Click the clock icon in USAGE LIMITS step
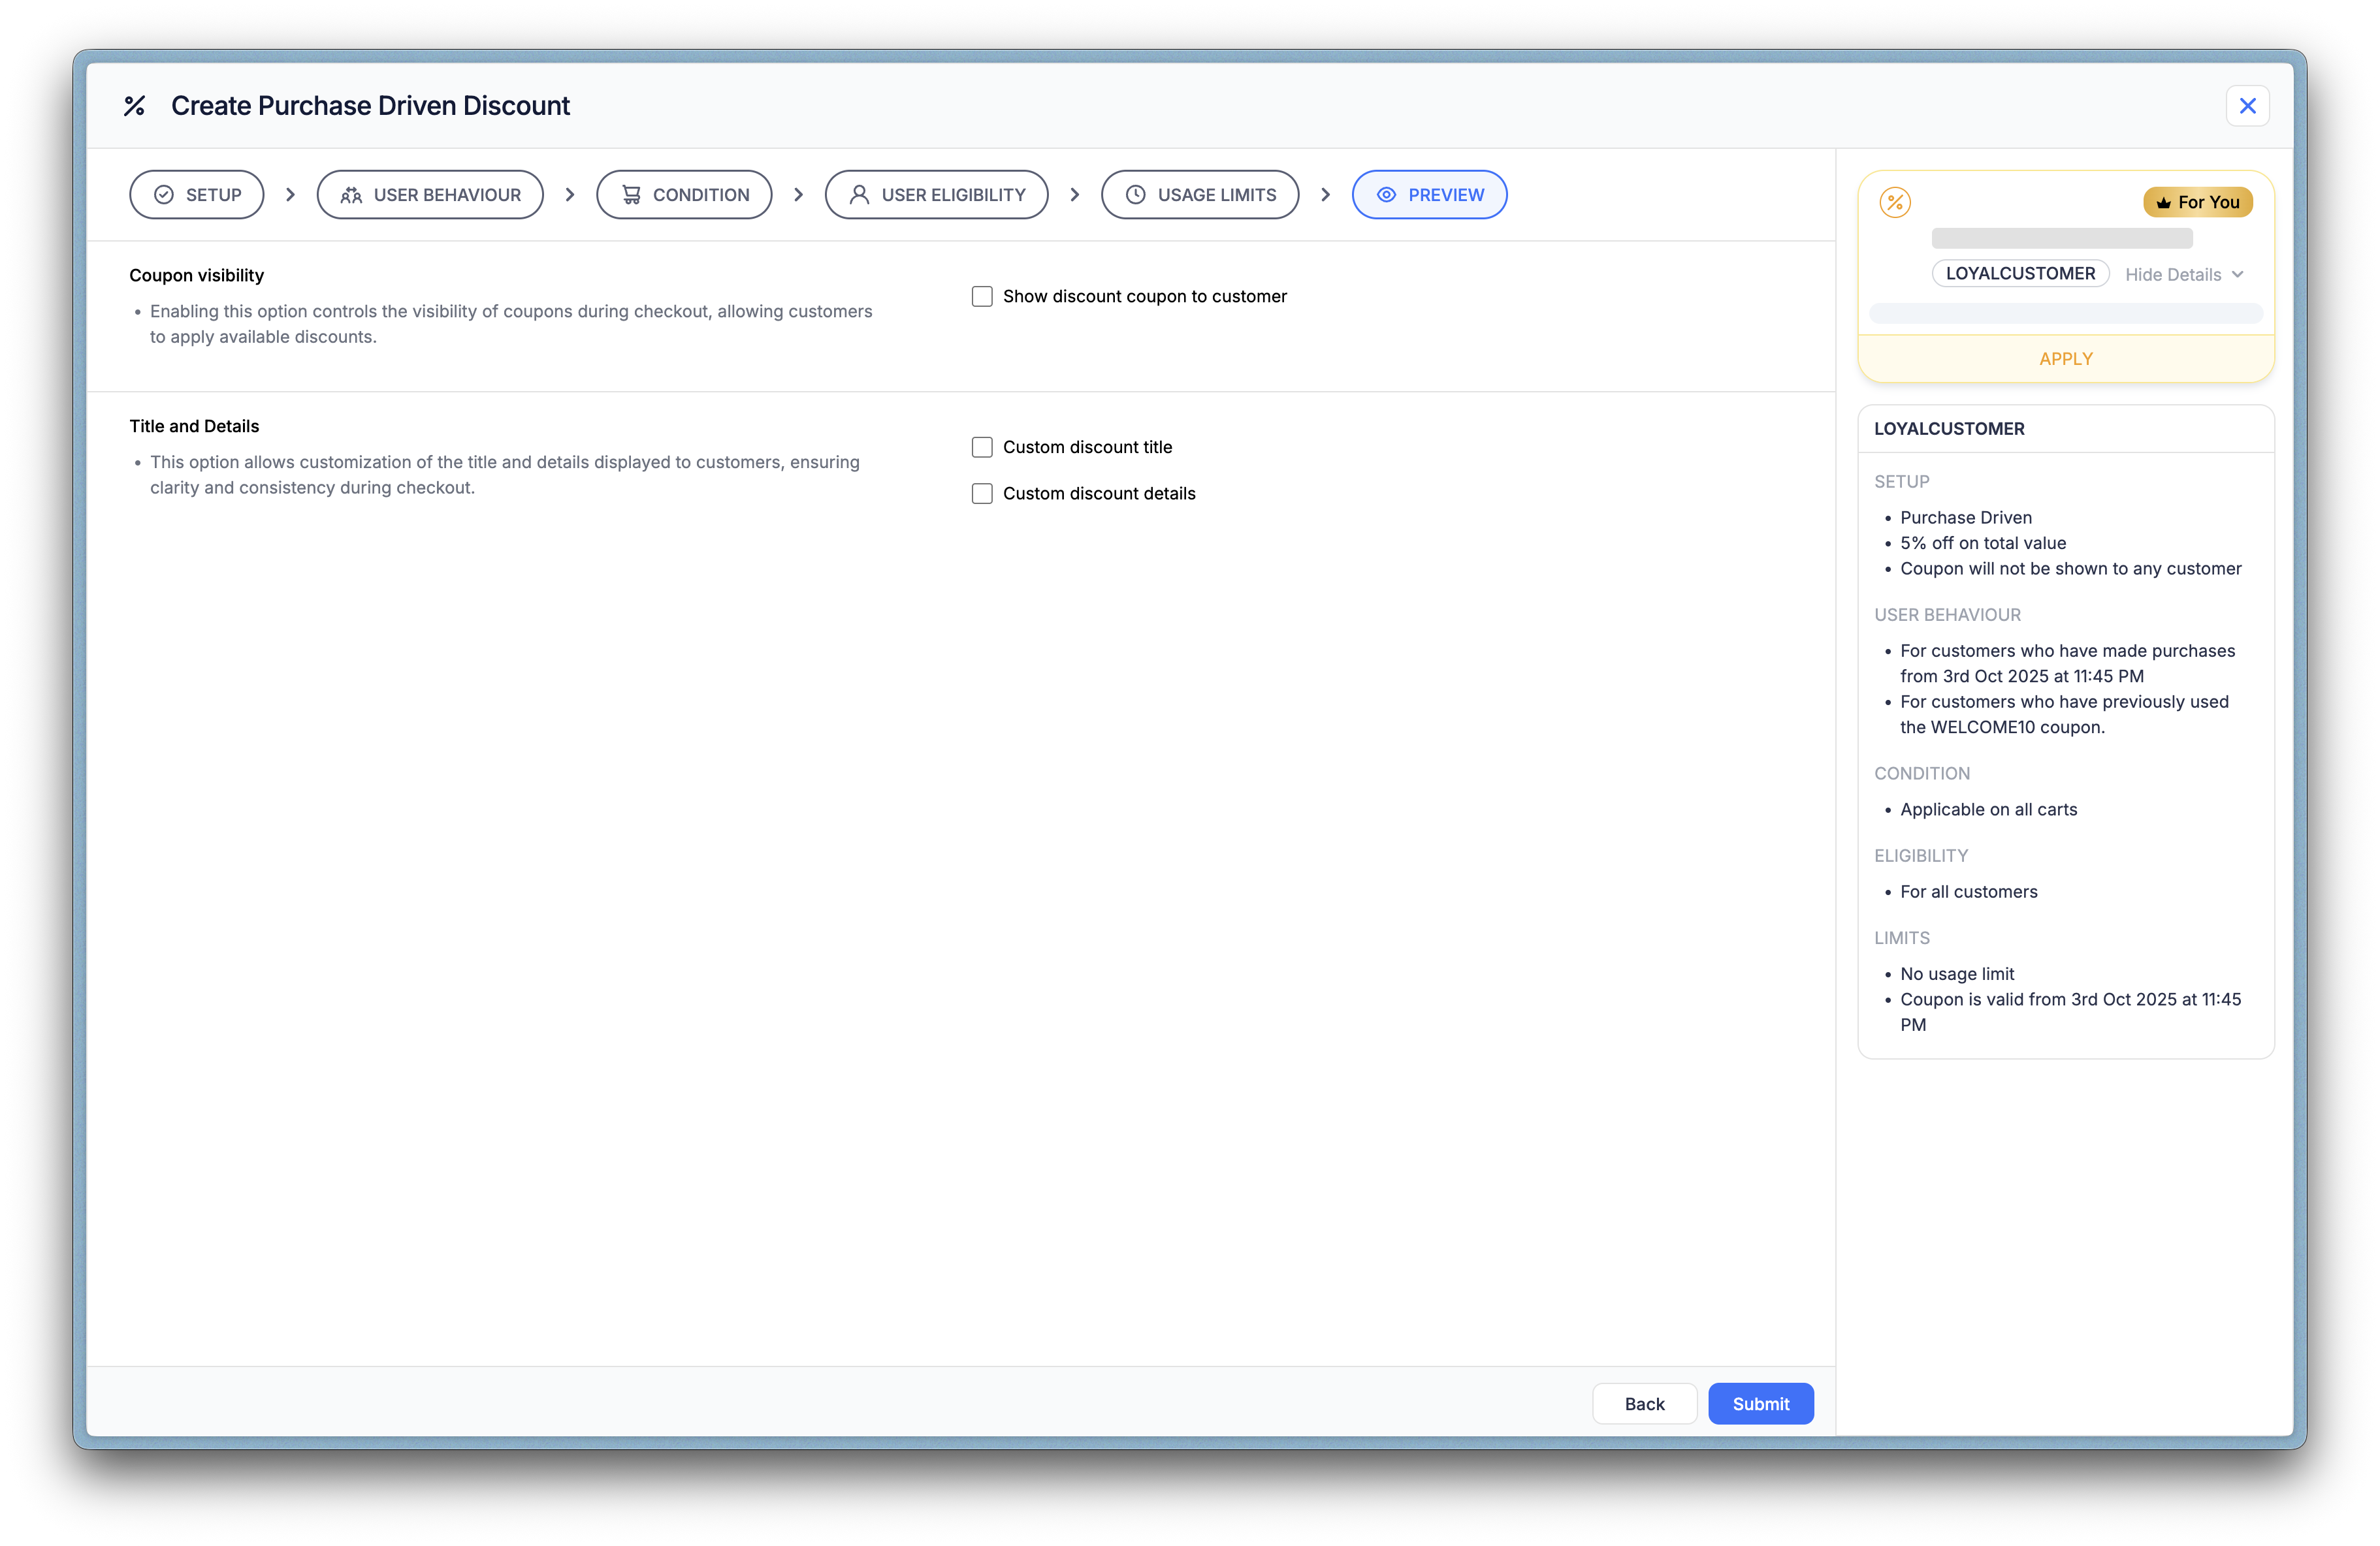The height and width of the screenshot is (1546, 2380). pos(1135,195)
